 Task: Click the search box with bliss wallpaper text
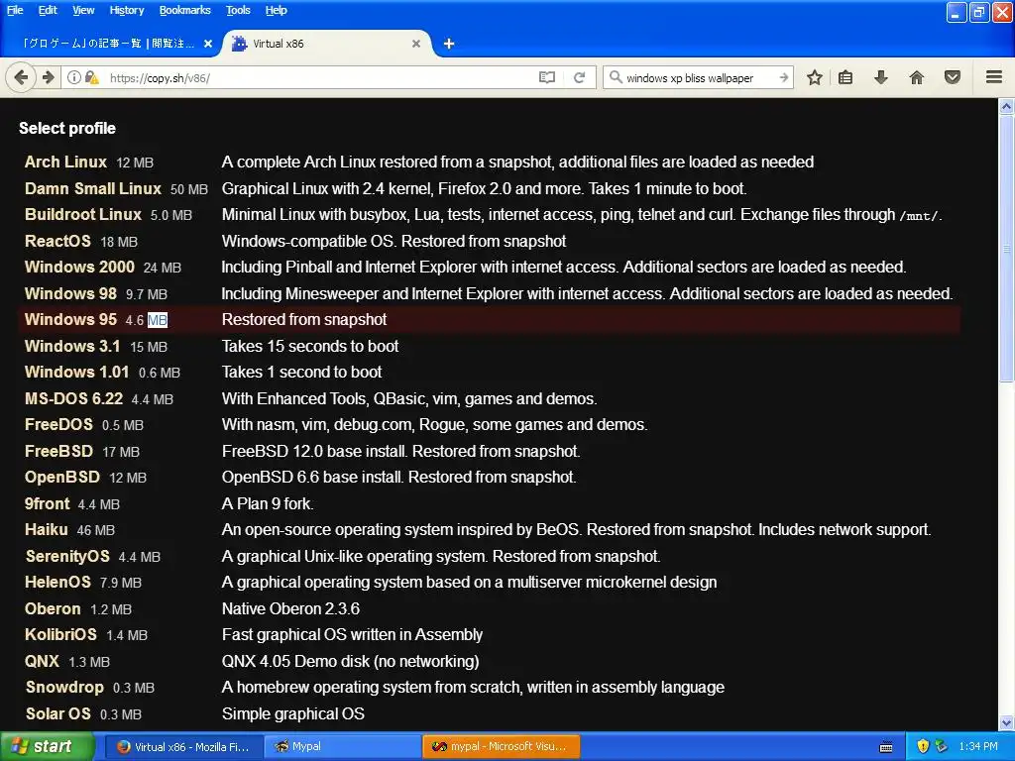(x=699, y=77)
